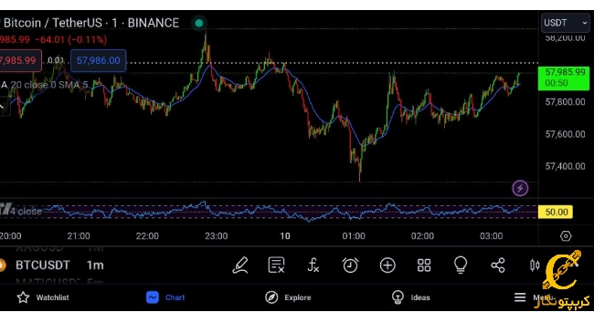
Task: Change the 1m timeframe interval
Action: pyautogui.click(x=95, y=265)
